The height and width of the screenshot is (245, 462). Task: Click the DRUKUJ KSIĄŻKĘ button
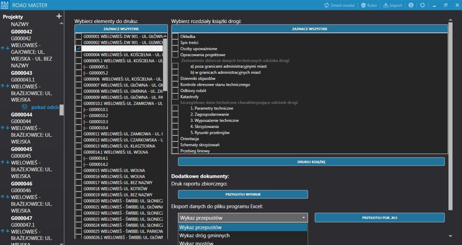[x=311, y=162]
